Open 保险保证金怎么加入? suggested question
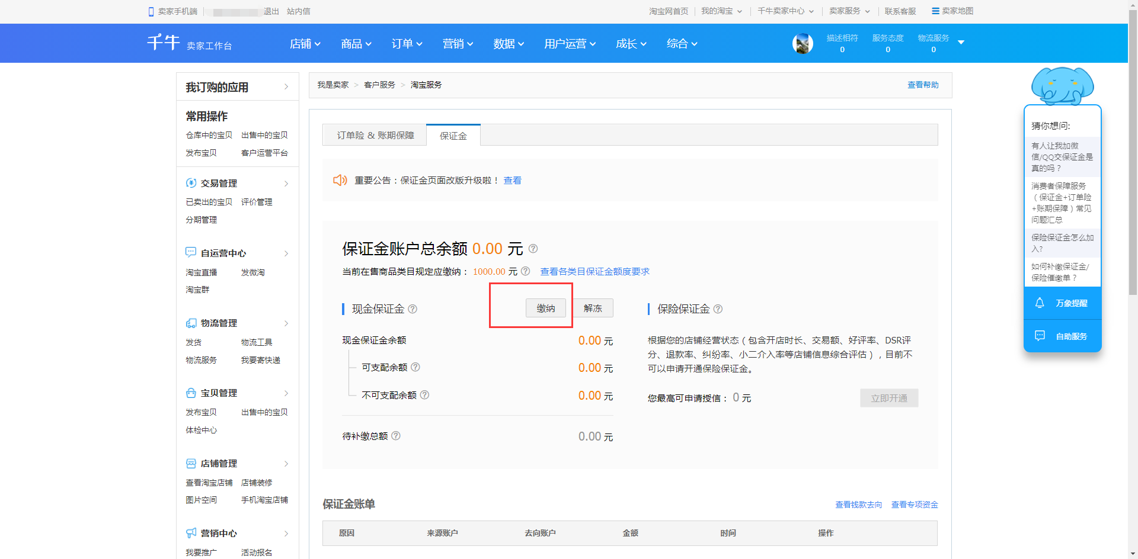Screen dimensions: 1138x559 [x=1062, y=243]
